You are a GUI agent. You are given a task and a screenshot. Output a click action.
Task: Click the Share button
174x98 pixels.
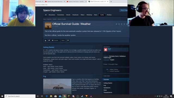pos(63,41)
